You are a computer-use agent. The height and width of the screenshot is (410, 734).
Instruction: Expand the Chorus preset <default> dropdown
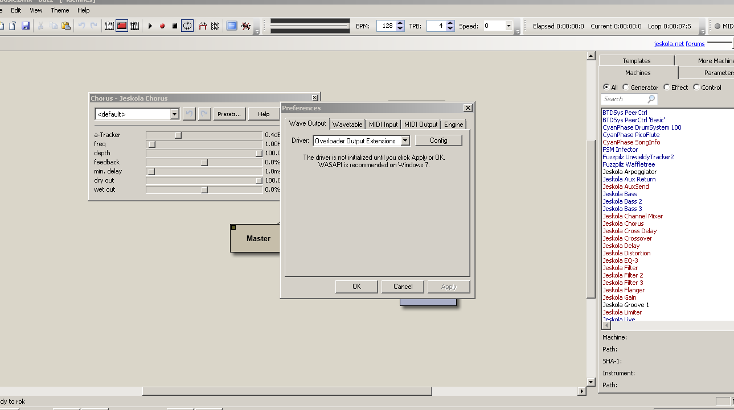coord(174,114)
